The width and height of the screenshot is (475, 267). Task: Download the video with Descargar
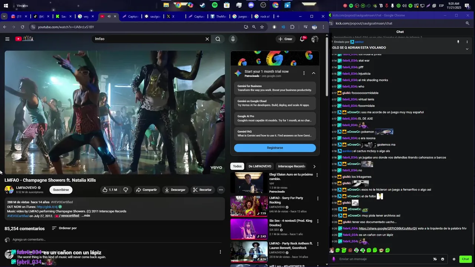[x=175, y=190]
